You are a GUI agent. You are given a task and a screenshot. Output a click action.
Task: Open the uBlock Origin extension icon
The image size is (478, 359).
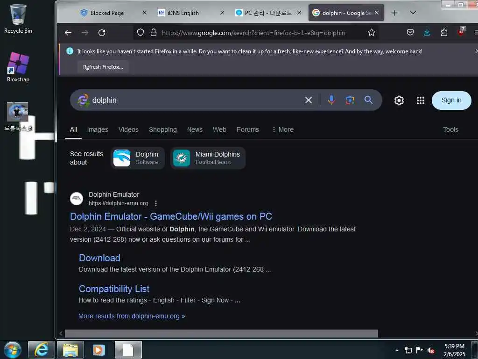pyautogui.click(x=461, y=32)
